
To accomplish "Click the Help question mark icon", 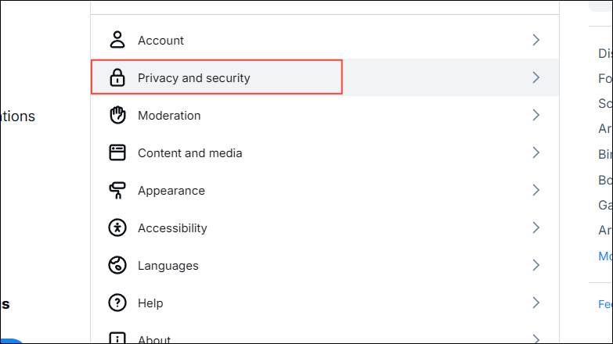I will [117, 303].
